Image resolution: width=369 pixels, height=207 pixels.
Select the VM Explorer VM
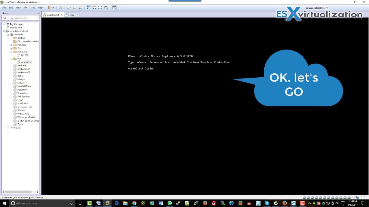[23, 97]
